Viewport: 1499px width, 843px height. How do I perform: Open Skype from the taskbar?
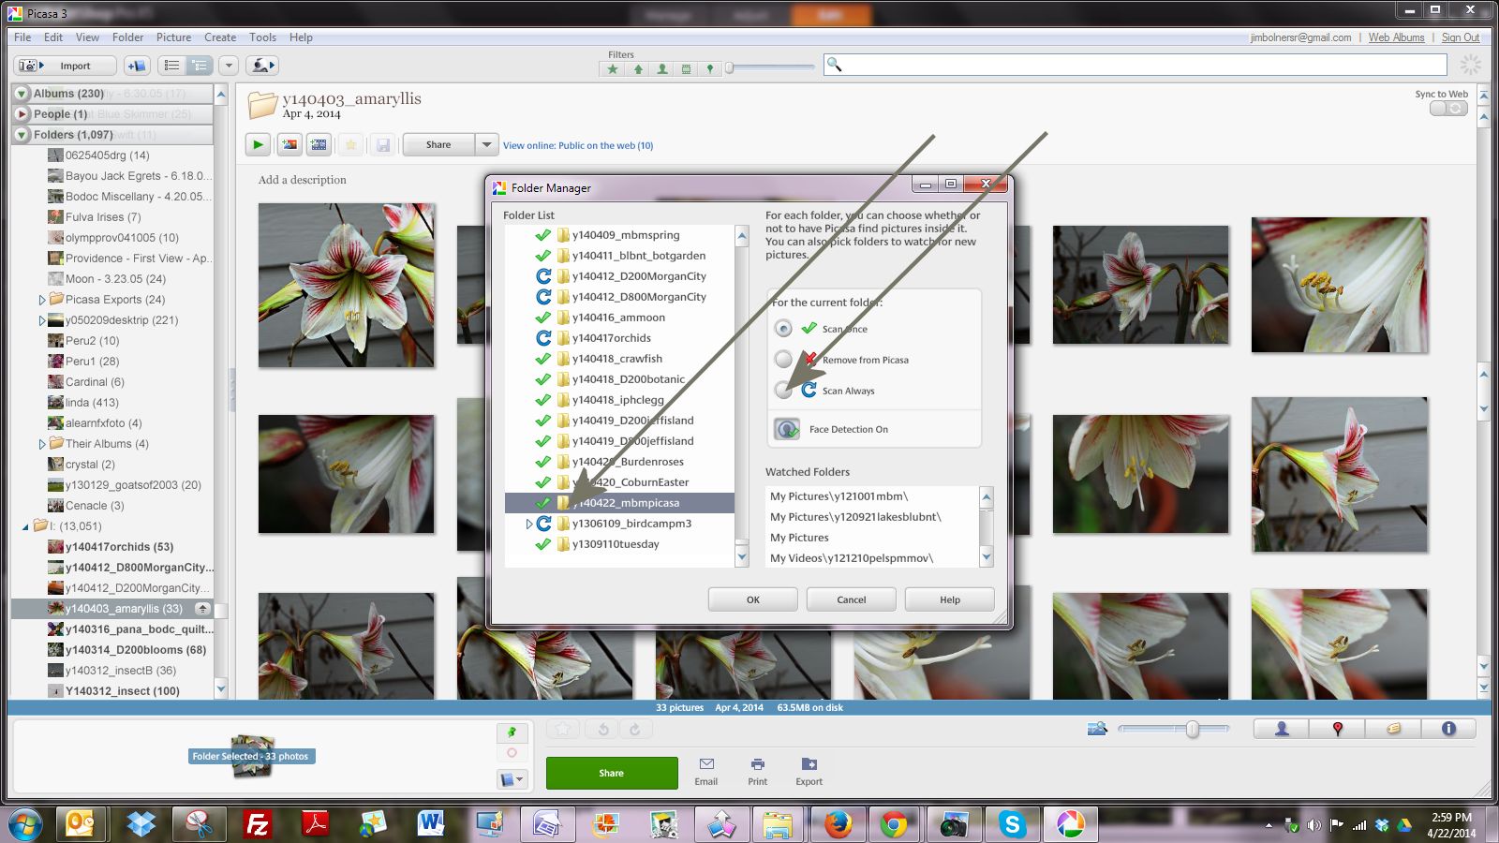[x=1012, y=824]
